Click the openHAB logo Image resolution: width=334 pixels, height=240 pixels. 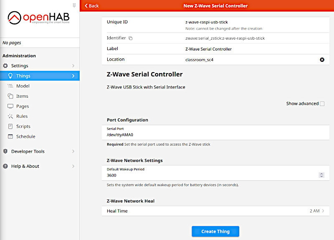point(38,18)
